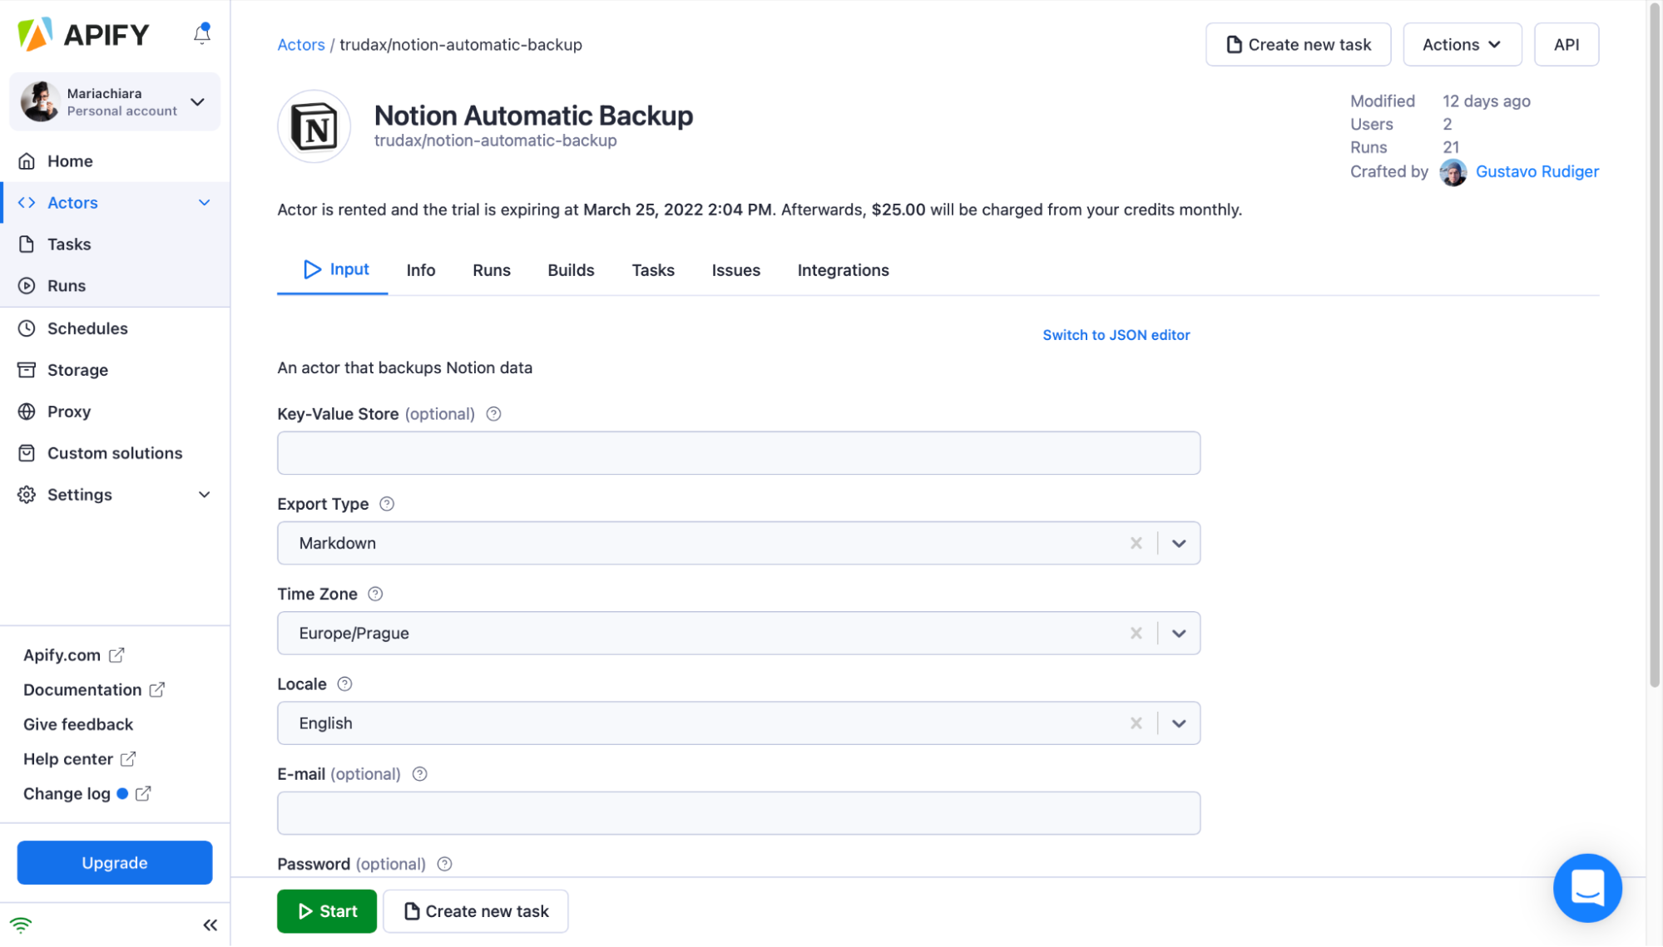1663x947 pixels.
Task: Open the intercom chat bubble
Action: (x=1586, y=887)
